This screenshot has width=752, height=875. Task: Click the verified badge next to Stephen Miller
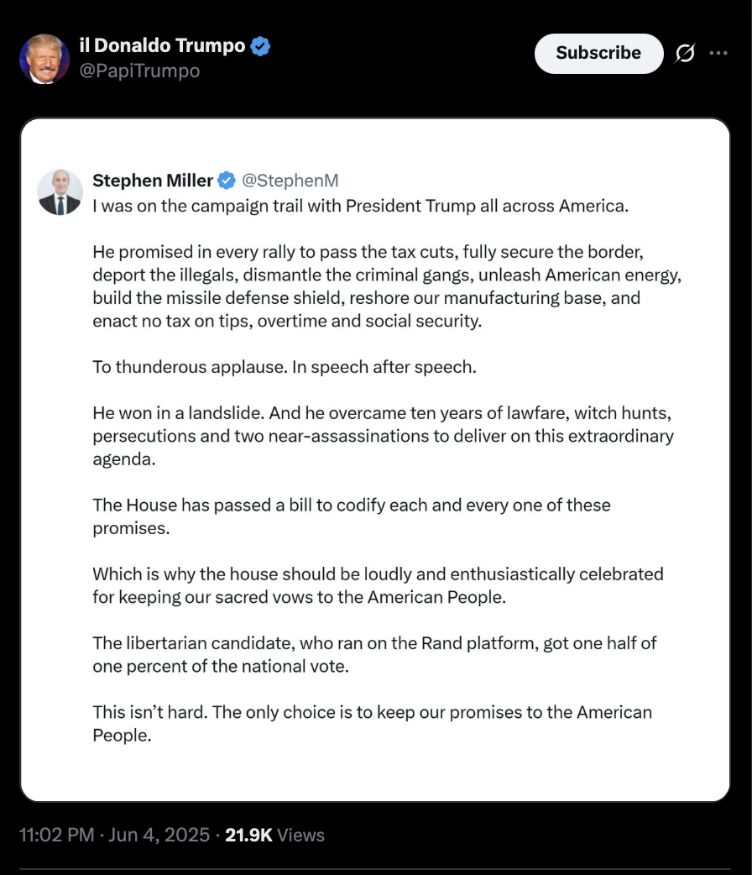pos(226,181)
